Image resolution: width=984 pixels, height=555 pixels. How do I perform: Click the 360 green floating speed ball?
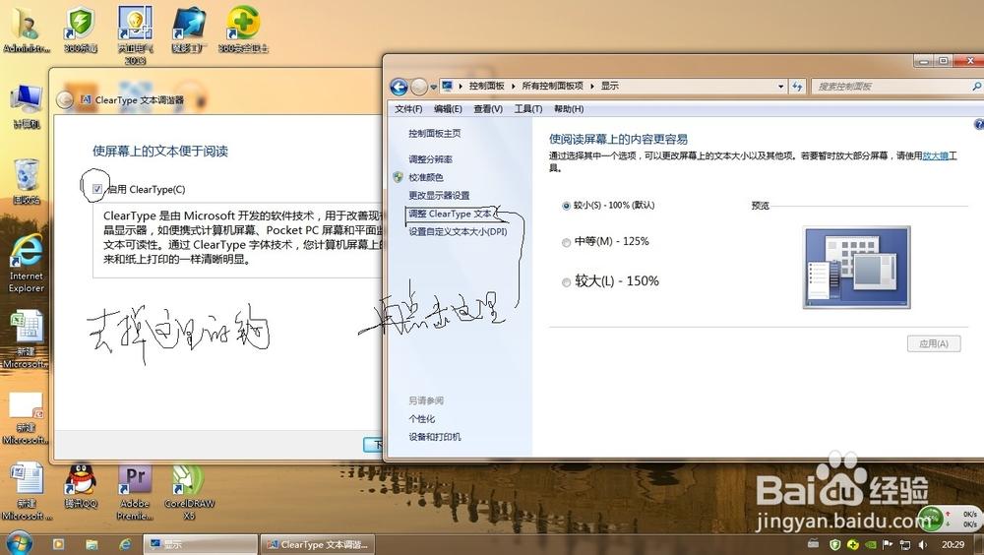tap(931, 518)
